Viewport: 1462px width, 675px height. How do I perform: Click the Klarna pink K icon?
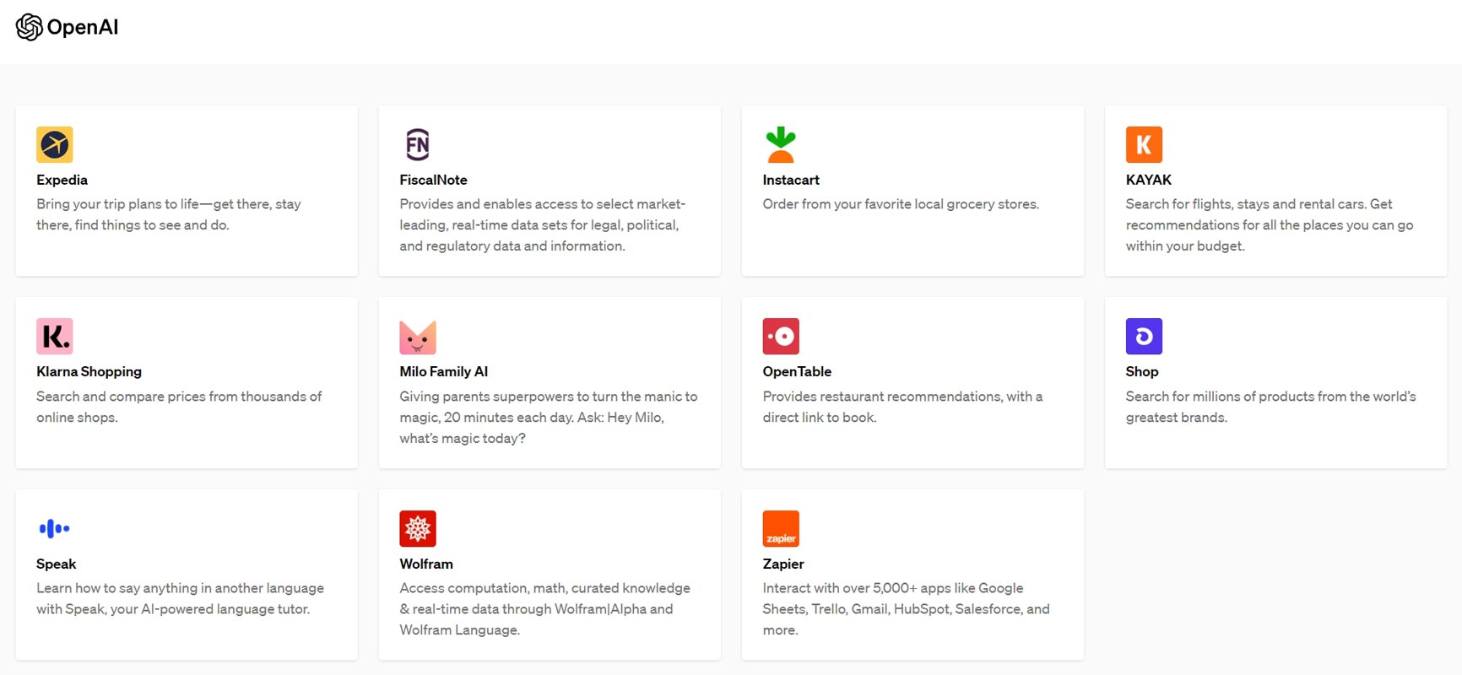[55, 337]
